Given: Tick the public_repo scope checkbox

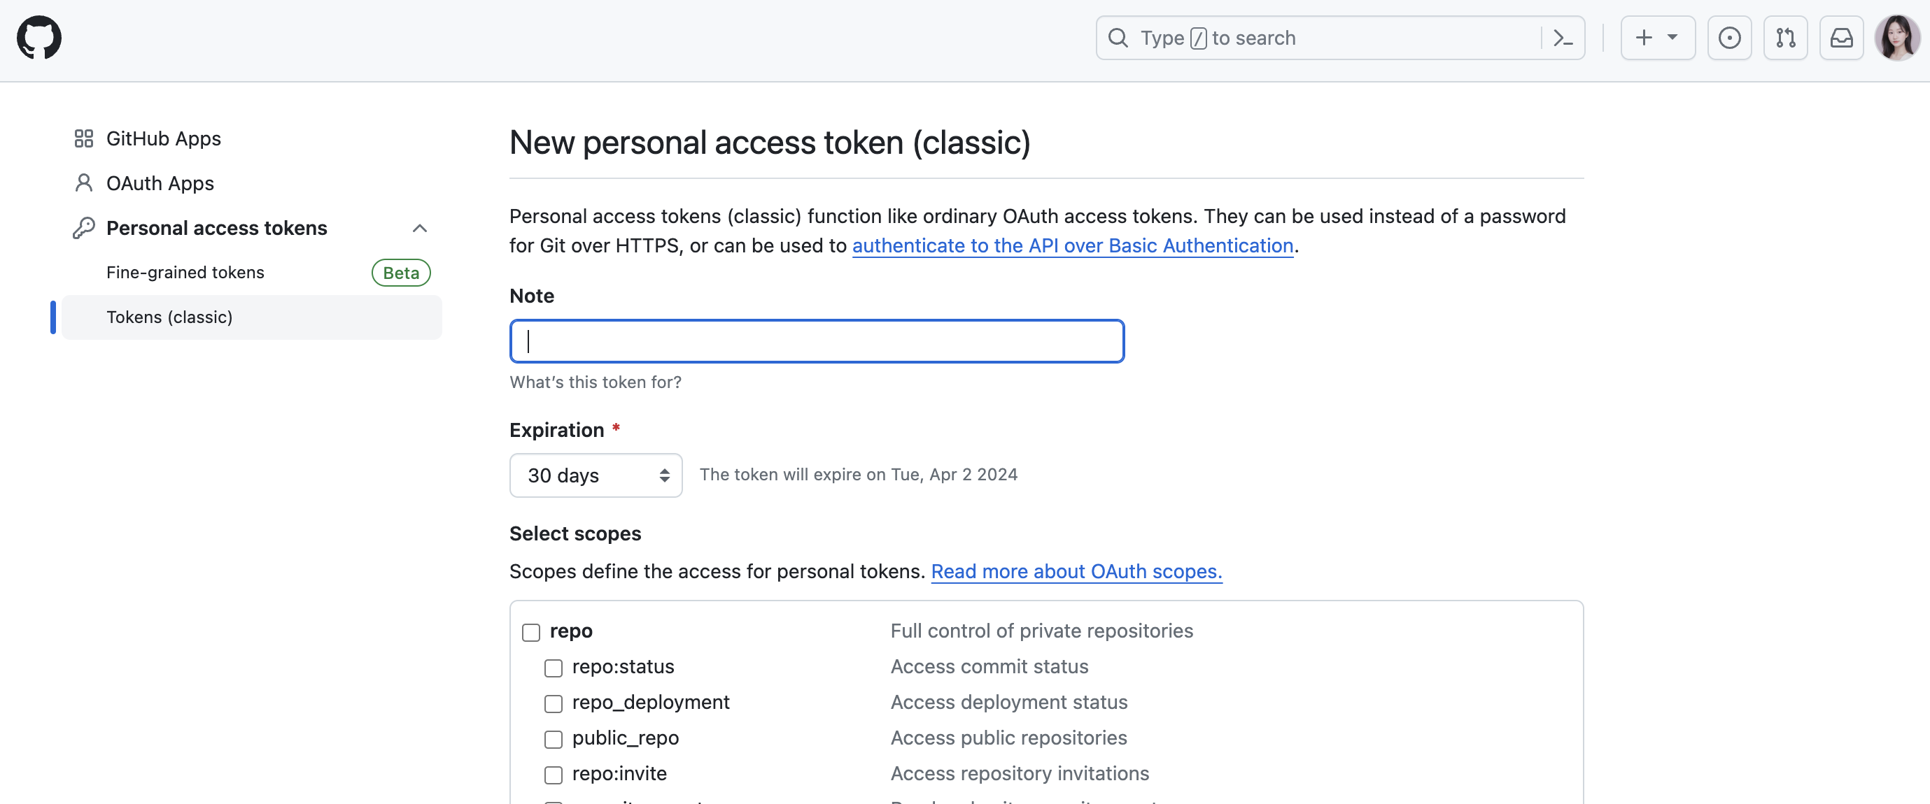Looking at the screenshot, I should point(554,739).
